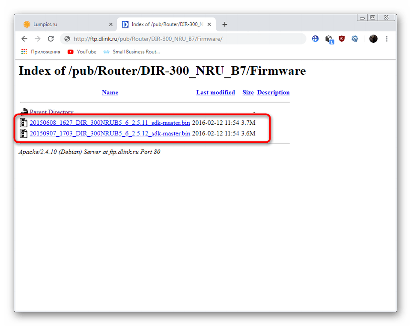The image size is (411, 326).
Task: Click the 3.7M size value
Action: point(248,123)
